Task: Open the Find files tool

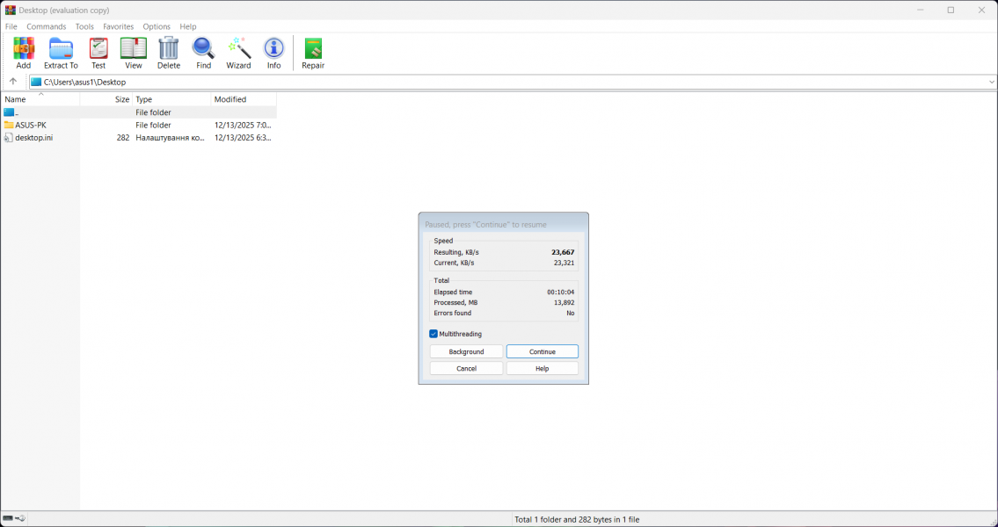Action: pyautogui.click(x=203, y=51)
